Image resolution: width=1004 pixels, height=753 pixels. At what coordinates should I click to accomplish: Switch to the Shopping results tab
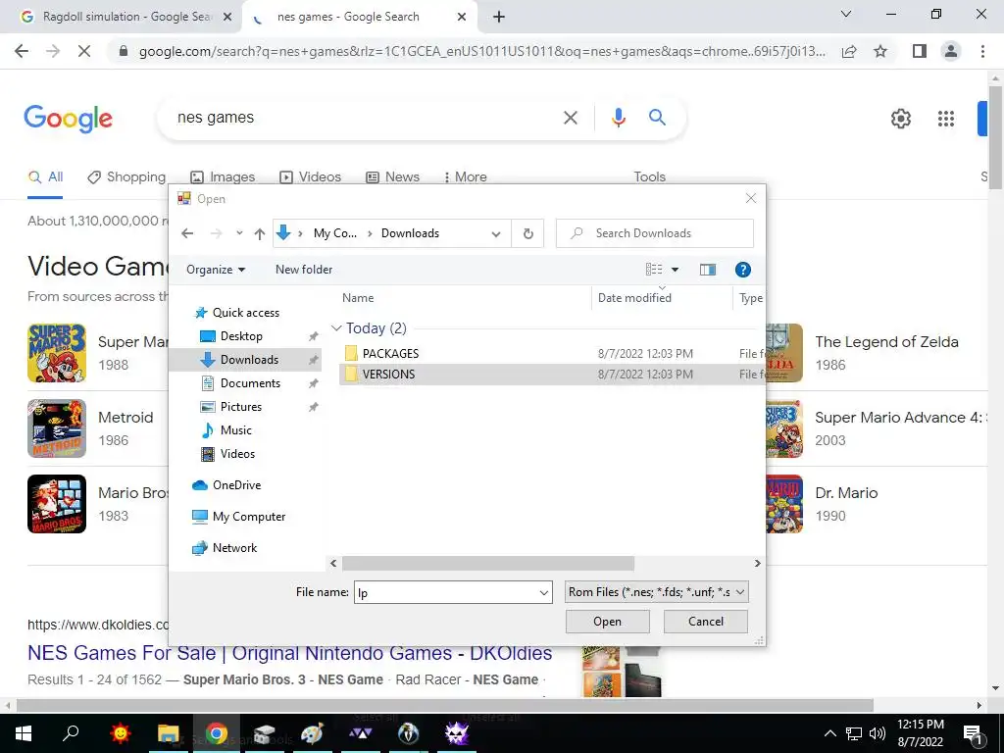click(x=126, y=177)
